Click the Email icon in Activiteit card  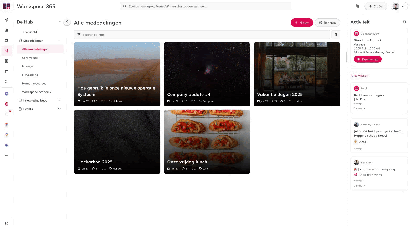356,88
